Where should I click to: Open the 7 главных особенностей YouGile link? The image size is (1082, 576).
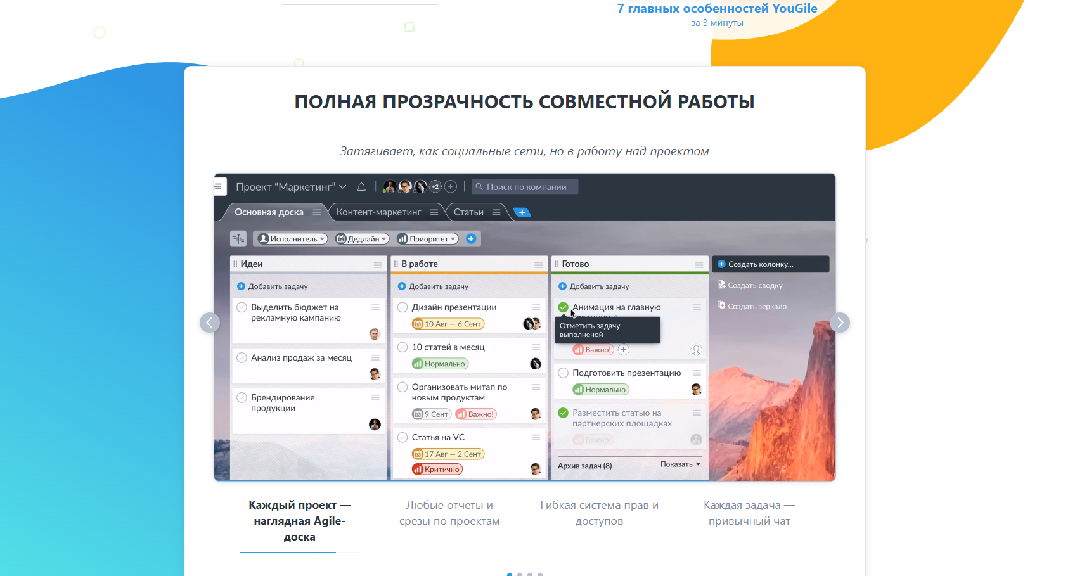click(x=717, y=9)
